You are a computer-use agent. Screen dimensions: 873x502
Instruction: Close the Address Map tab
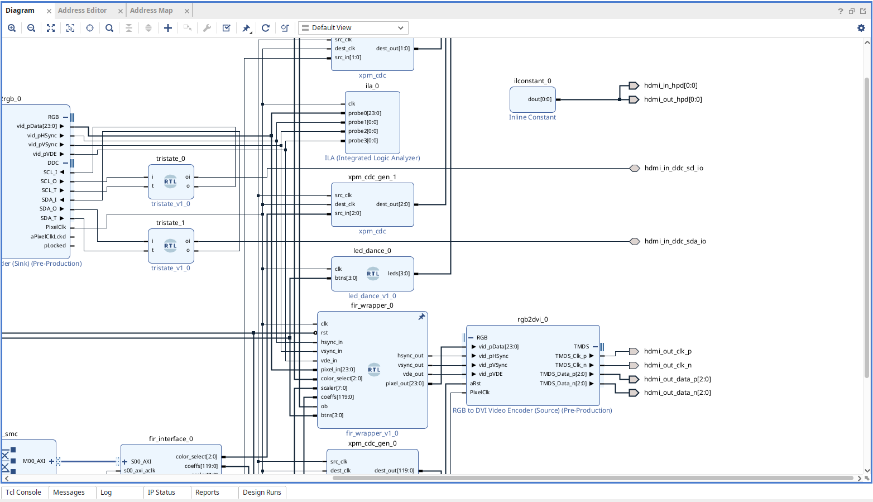tap(187, 11)
